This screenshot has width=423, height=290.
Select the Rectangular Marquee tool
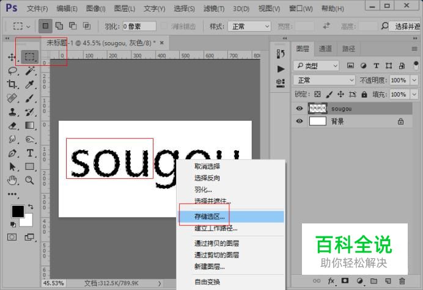(x=30, y=57)
